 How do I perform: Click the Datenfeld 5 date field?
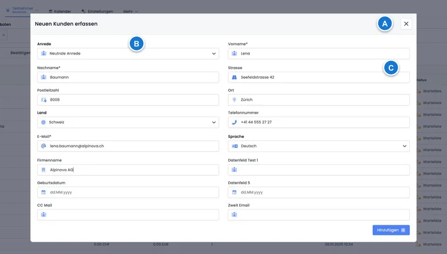(x=319, y=192)
